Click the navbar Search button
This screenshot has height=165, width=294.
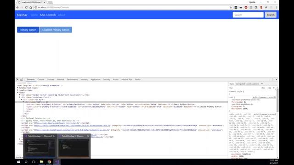271,15
